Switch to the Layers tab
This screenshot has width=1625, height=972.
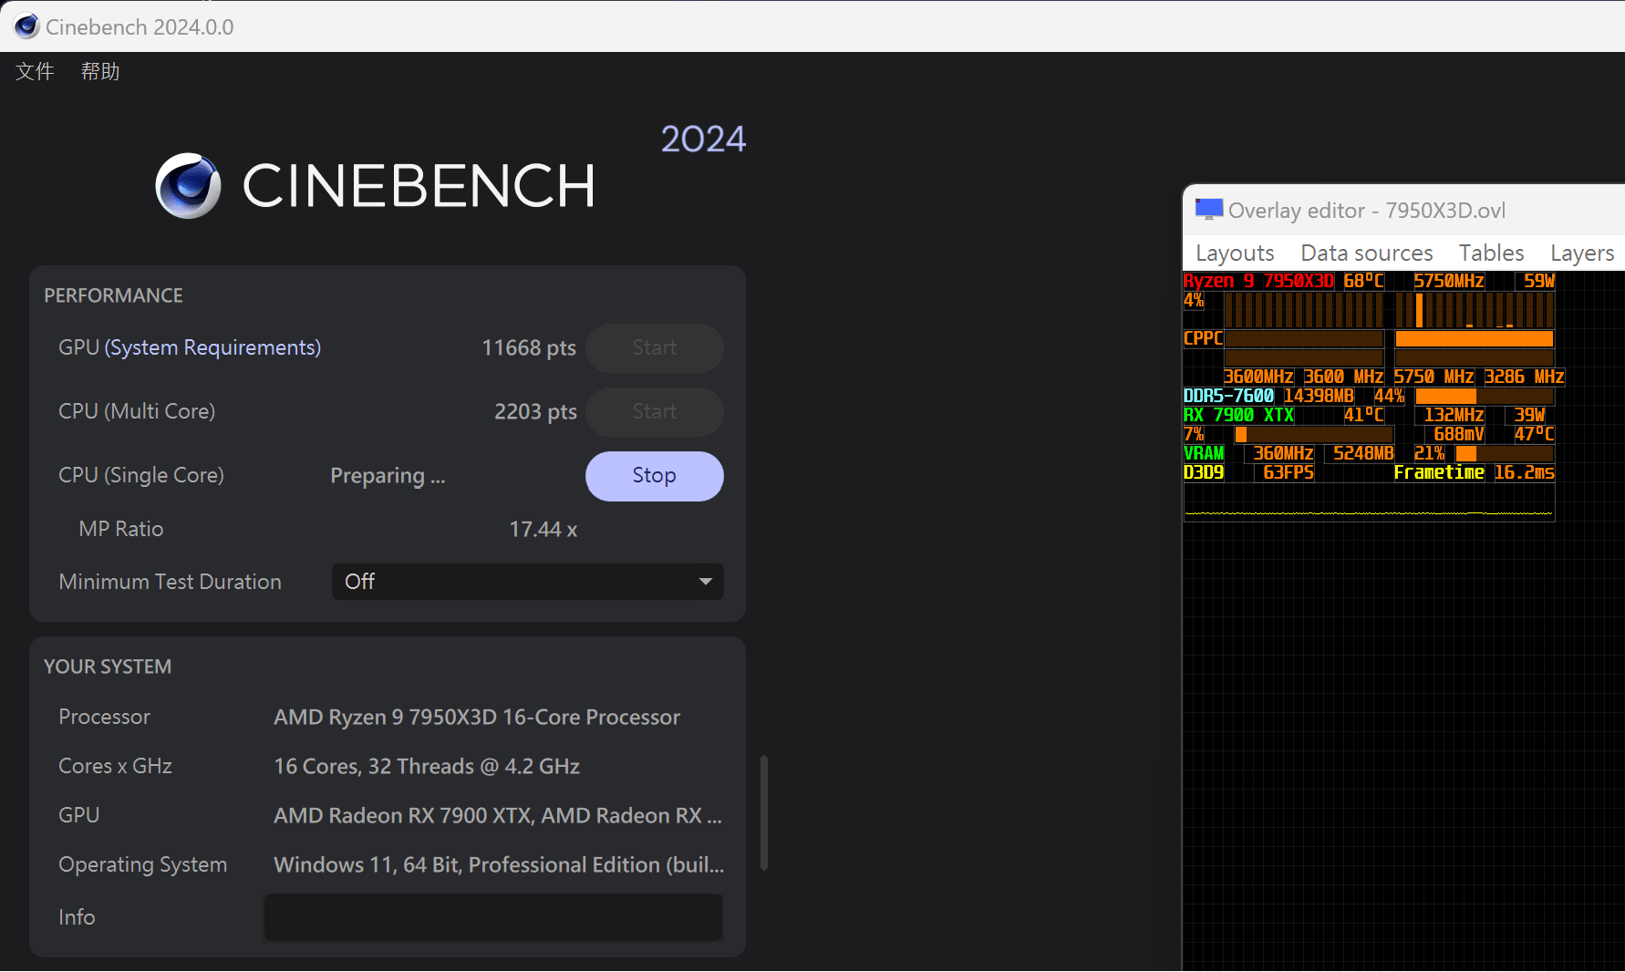click(x=1582, y=253)
